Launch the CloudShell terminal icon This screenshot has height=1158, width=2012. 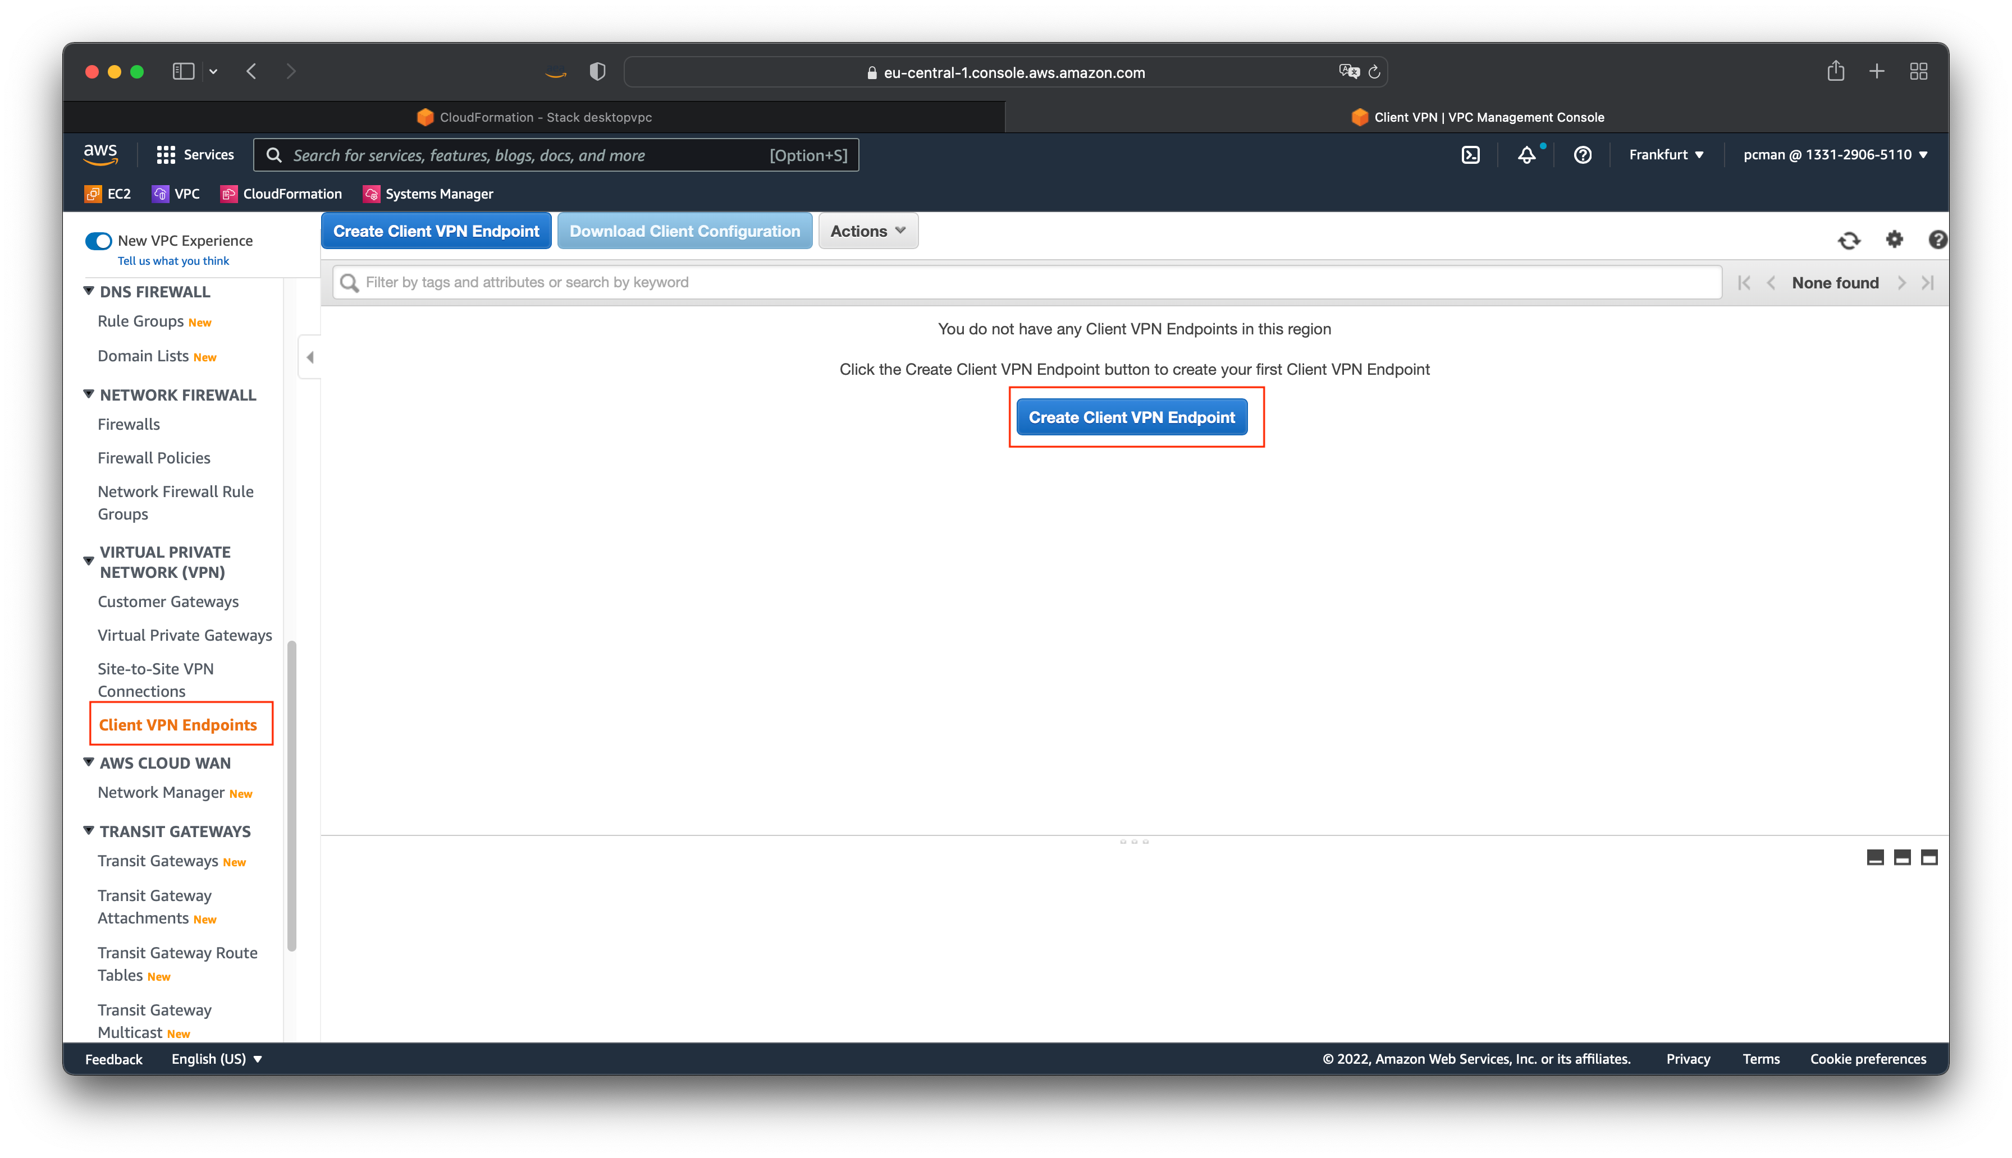click(x=1470, y=155)
